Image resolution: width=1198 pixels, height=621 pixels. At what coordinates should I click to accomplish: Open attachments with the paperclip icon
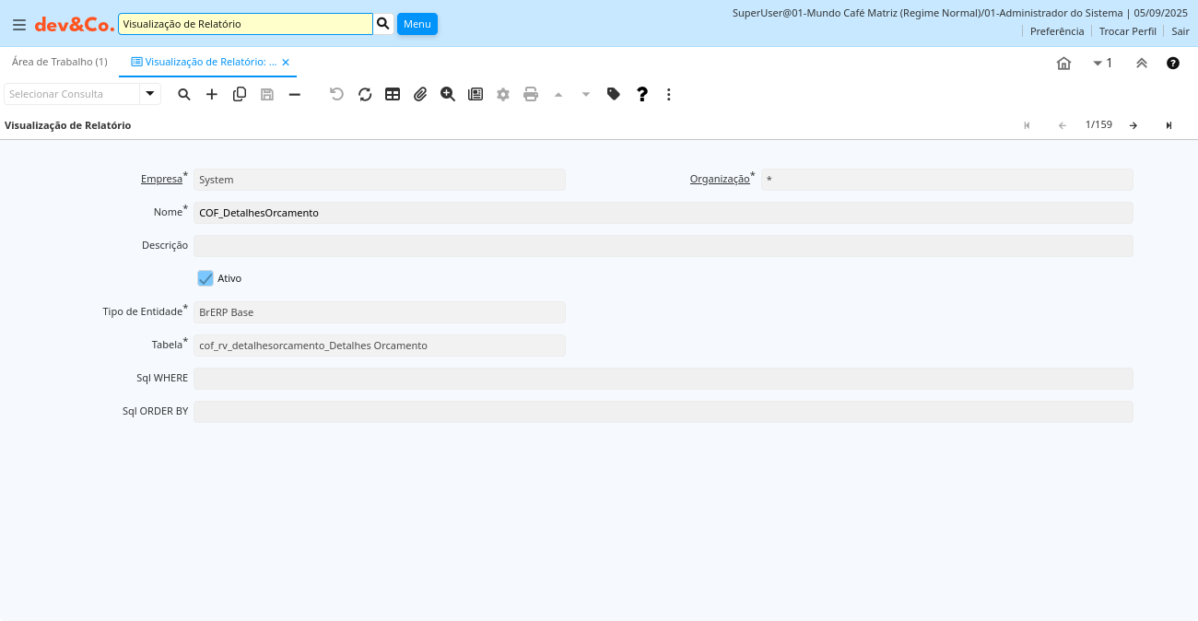[x=420, y=94]
